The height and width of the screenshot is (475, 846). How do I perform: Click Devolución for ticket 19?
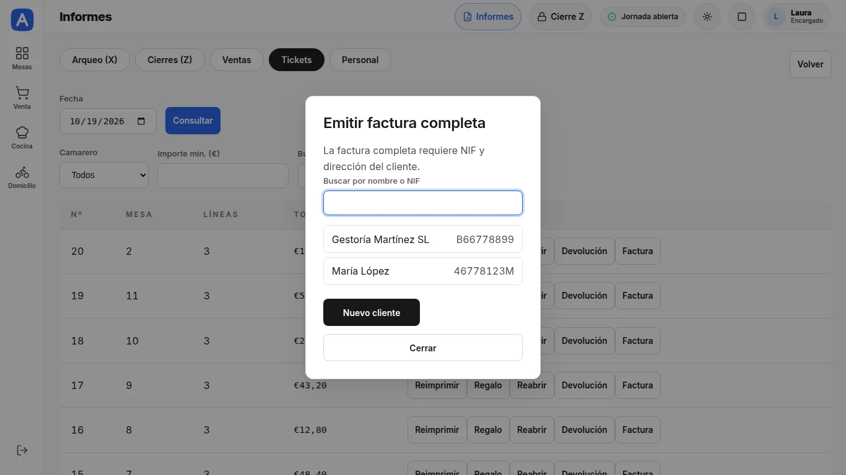[x=584, y=296]
